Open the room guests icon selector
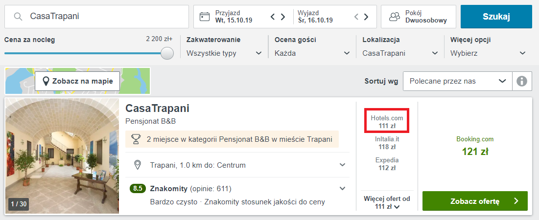539x220 pixels. (395, 17)
